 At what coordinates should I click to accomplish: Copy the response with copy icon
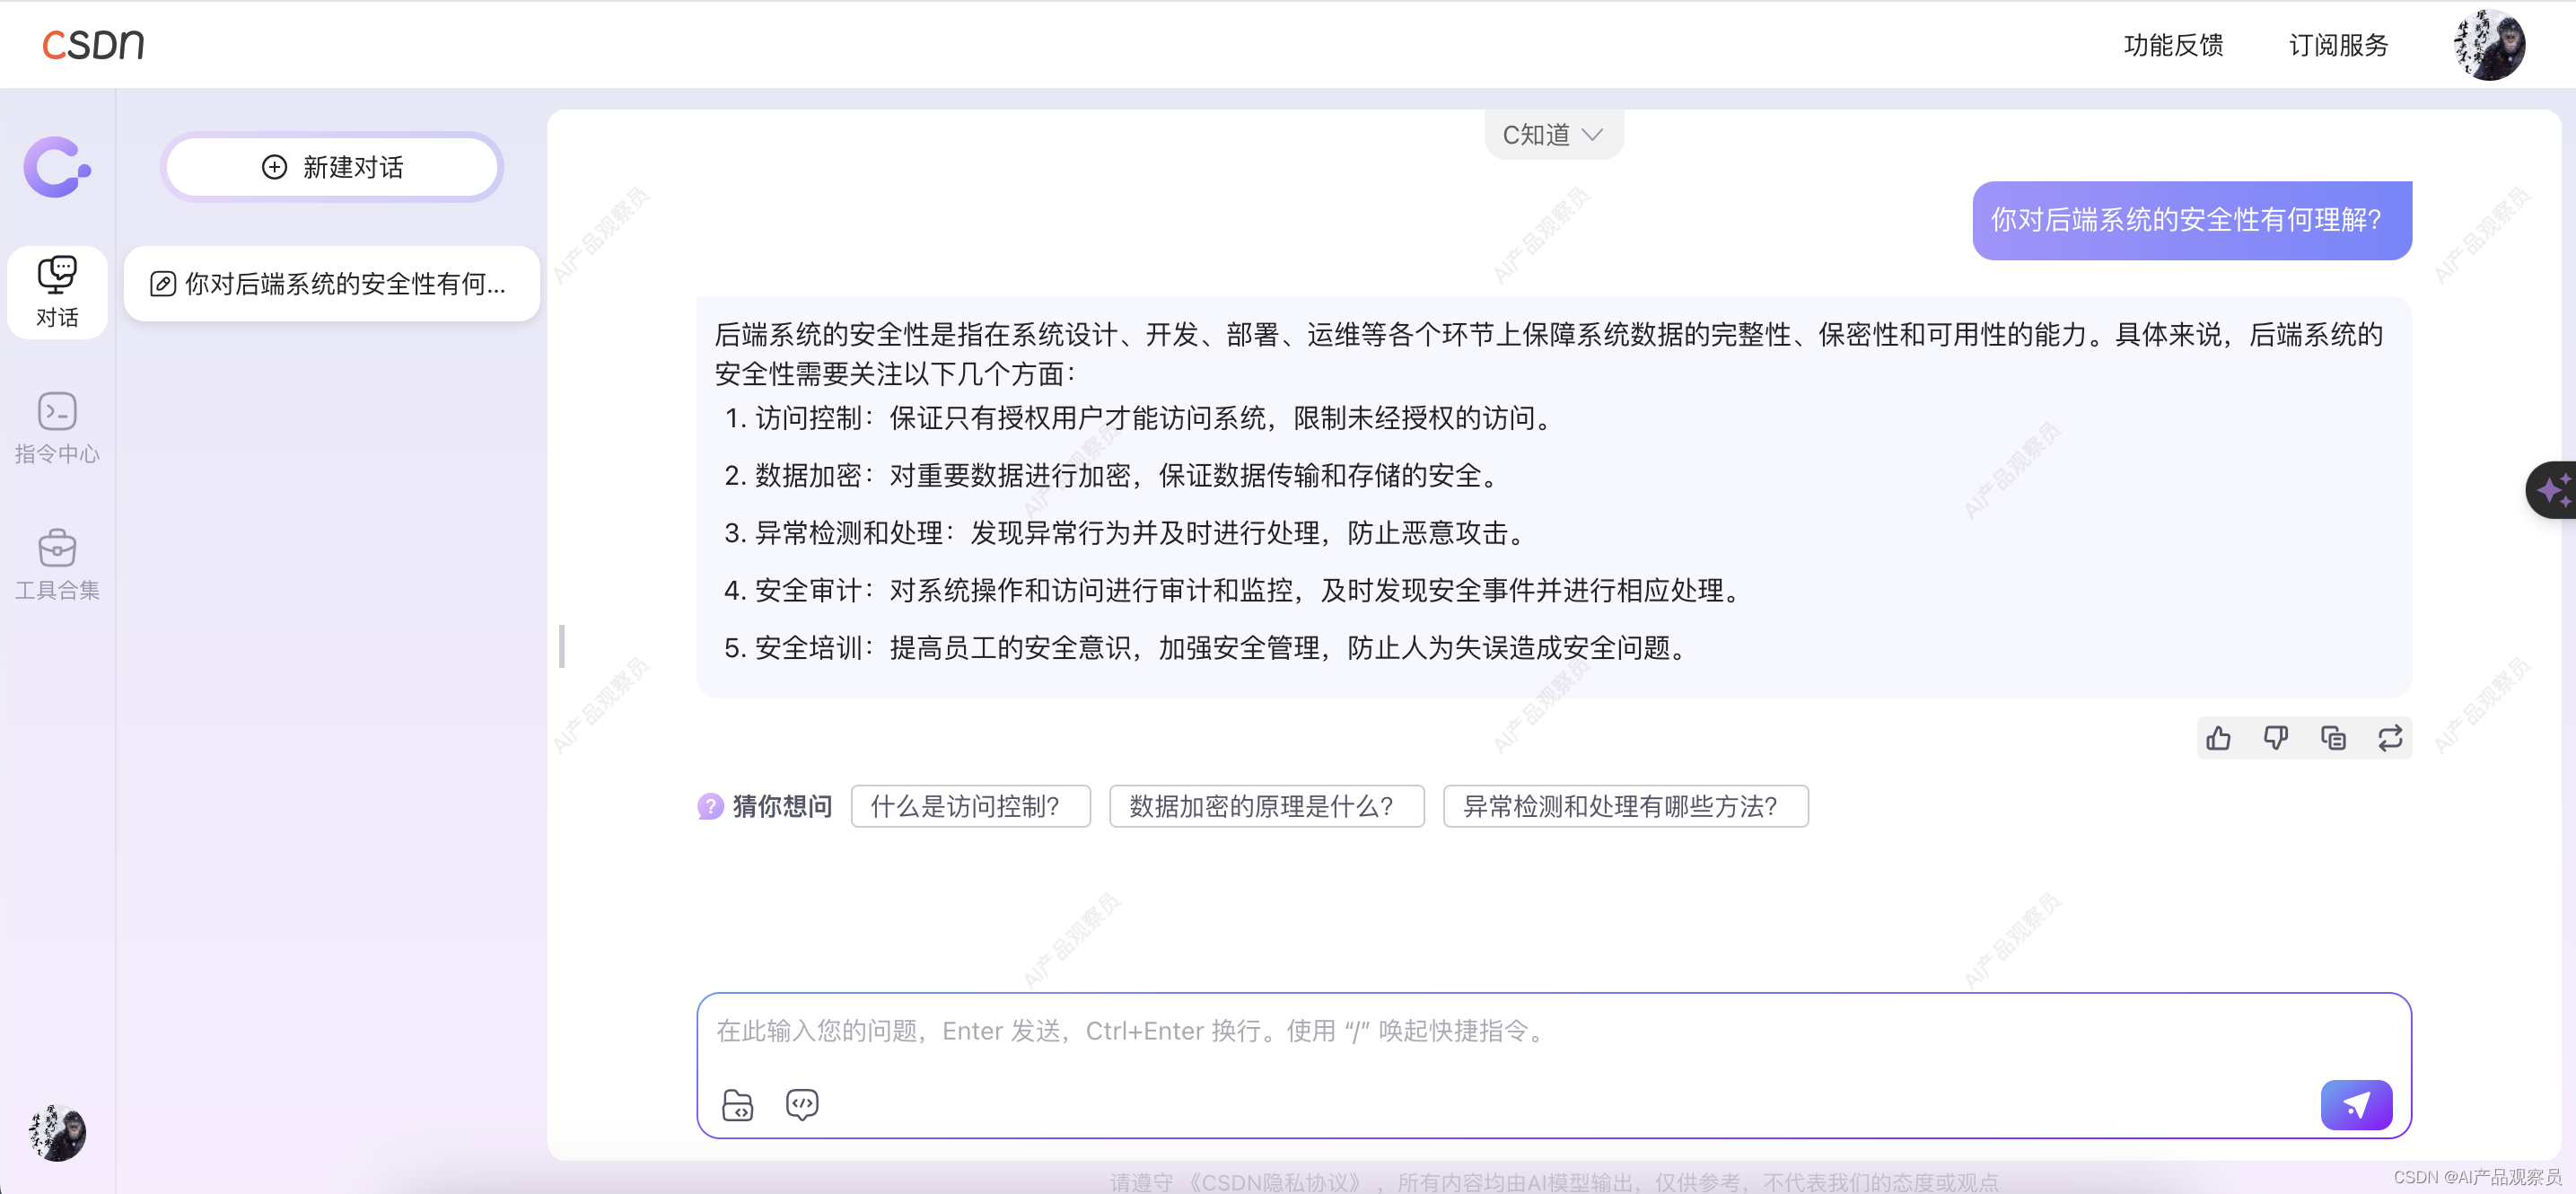[x=2332, y=738]
